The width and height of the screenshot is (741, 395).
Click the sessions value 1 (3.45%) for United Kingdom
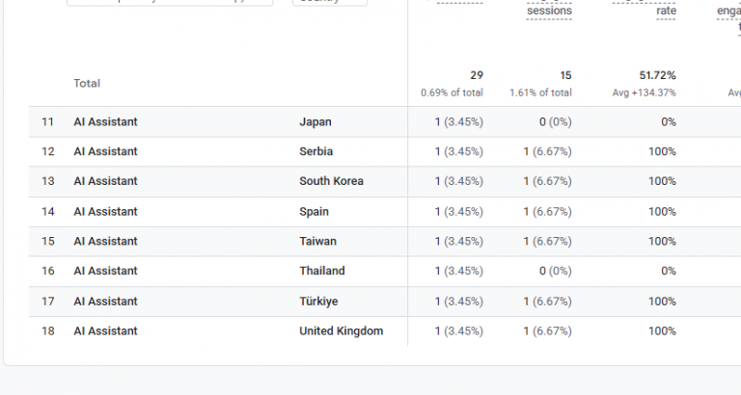pyautogui.click(x=459, y=331)
